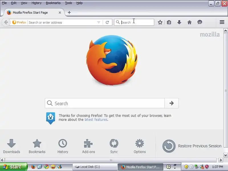Go to home page via house icon
This screenshot has height=171, width=228.
point(189,22)
